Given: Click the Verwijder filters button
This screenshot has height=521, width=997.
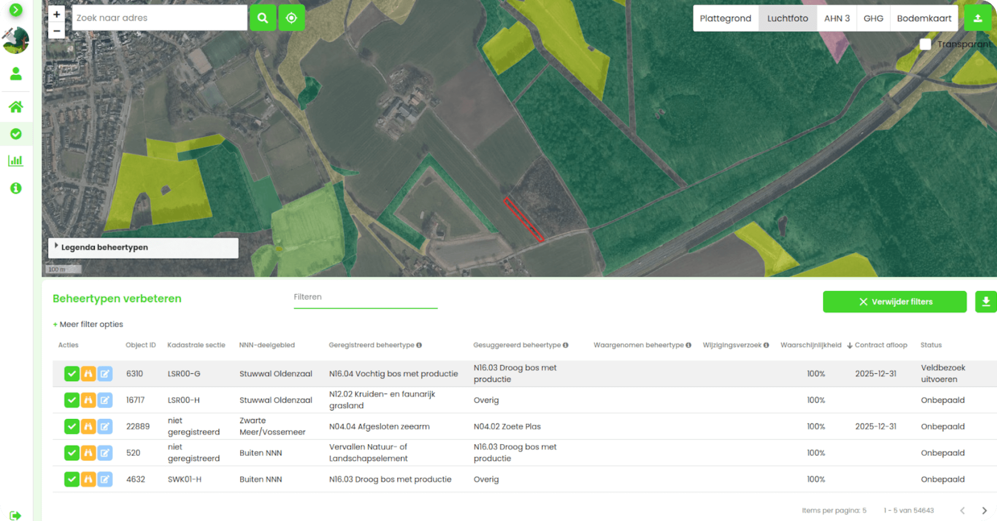Looking at the screenshot, I should [x=894, y=302].
